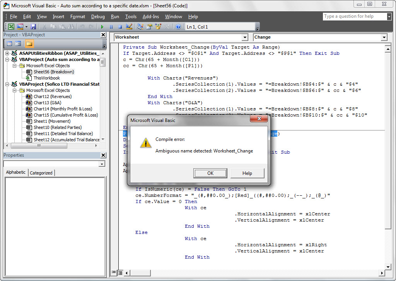
Task: Select Sheet1 (Movement) tree item
Action: pyautogui.click(x=52, y=121)
